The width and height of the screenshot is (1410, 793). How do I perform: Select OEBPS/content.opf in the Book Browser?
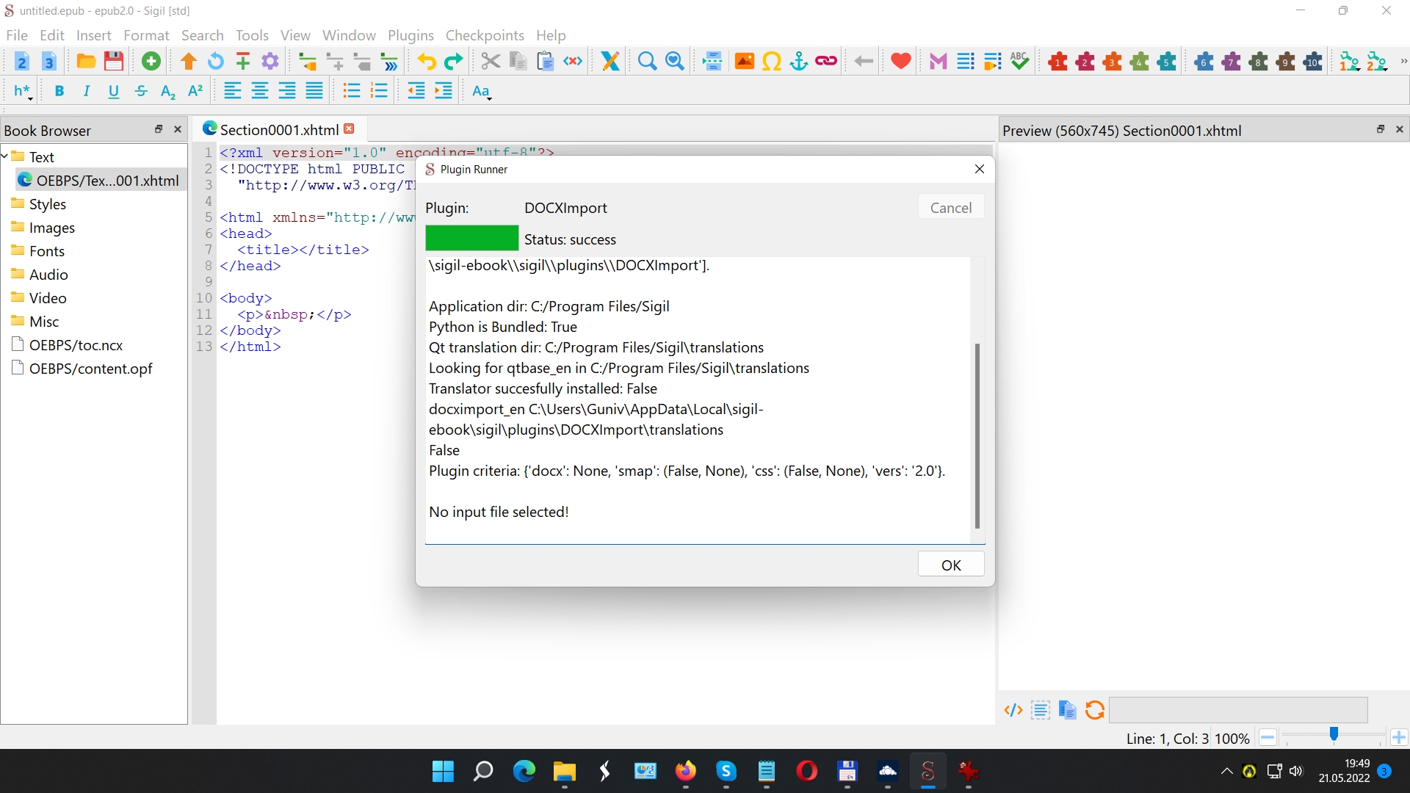point(90,369)
